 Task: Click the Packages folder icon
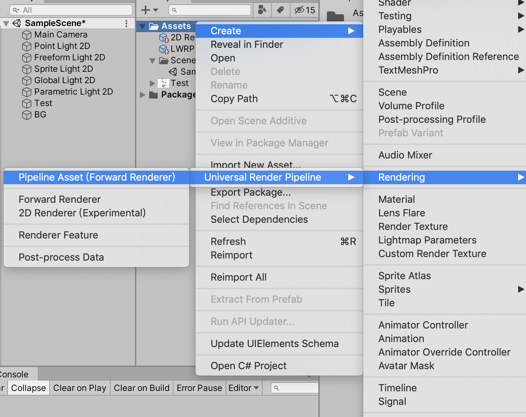pyautogui.click(x=153, y=95)
